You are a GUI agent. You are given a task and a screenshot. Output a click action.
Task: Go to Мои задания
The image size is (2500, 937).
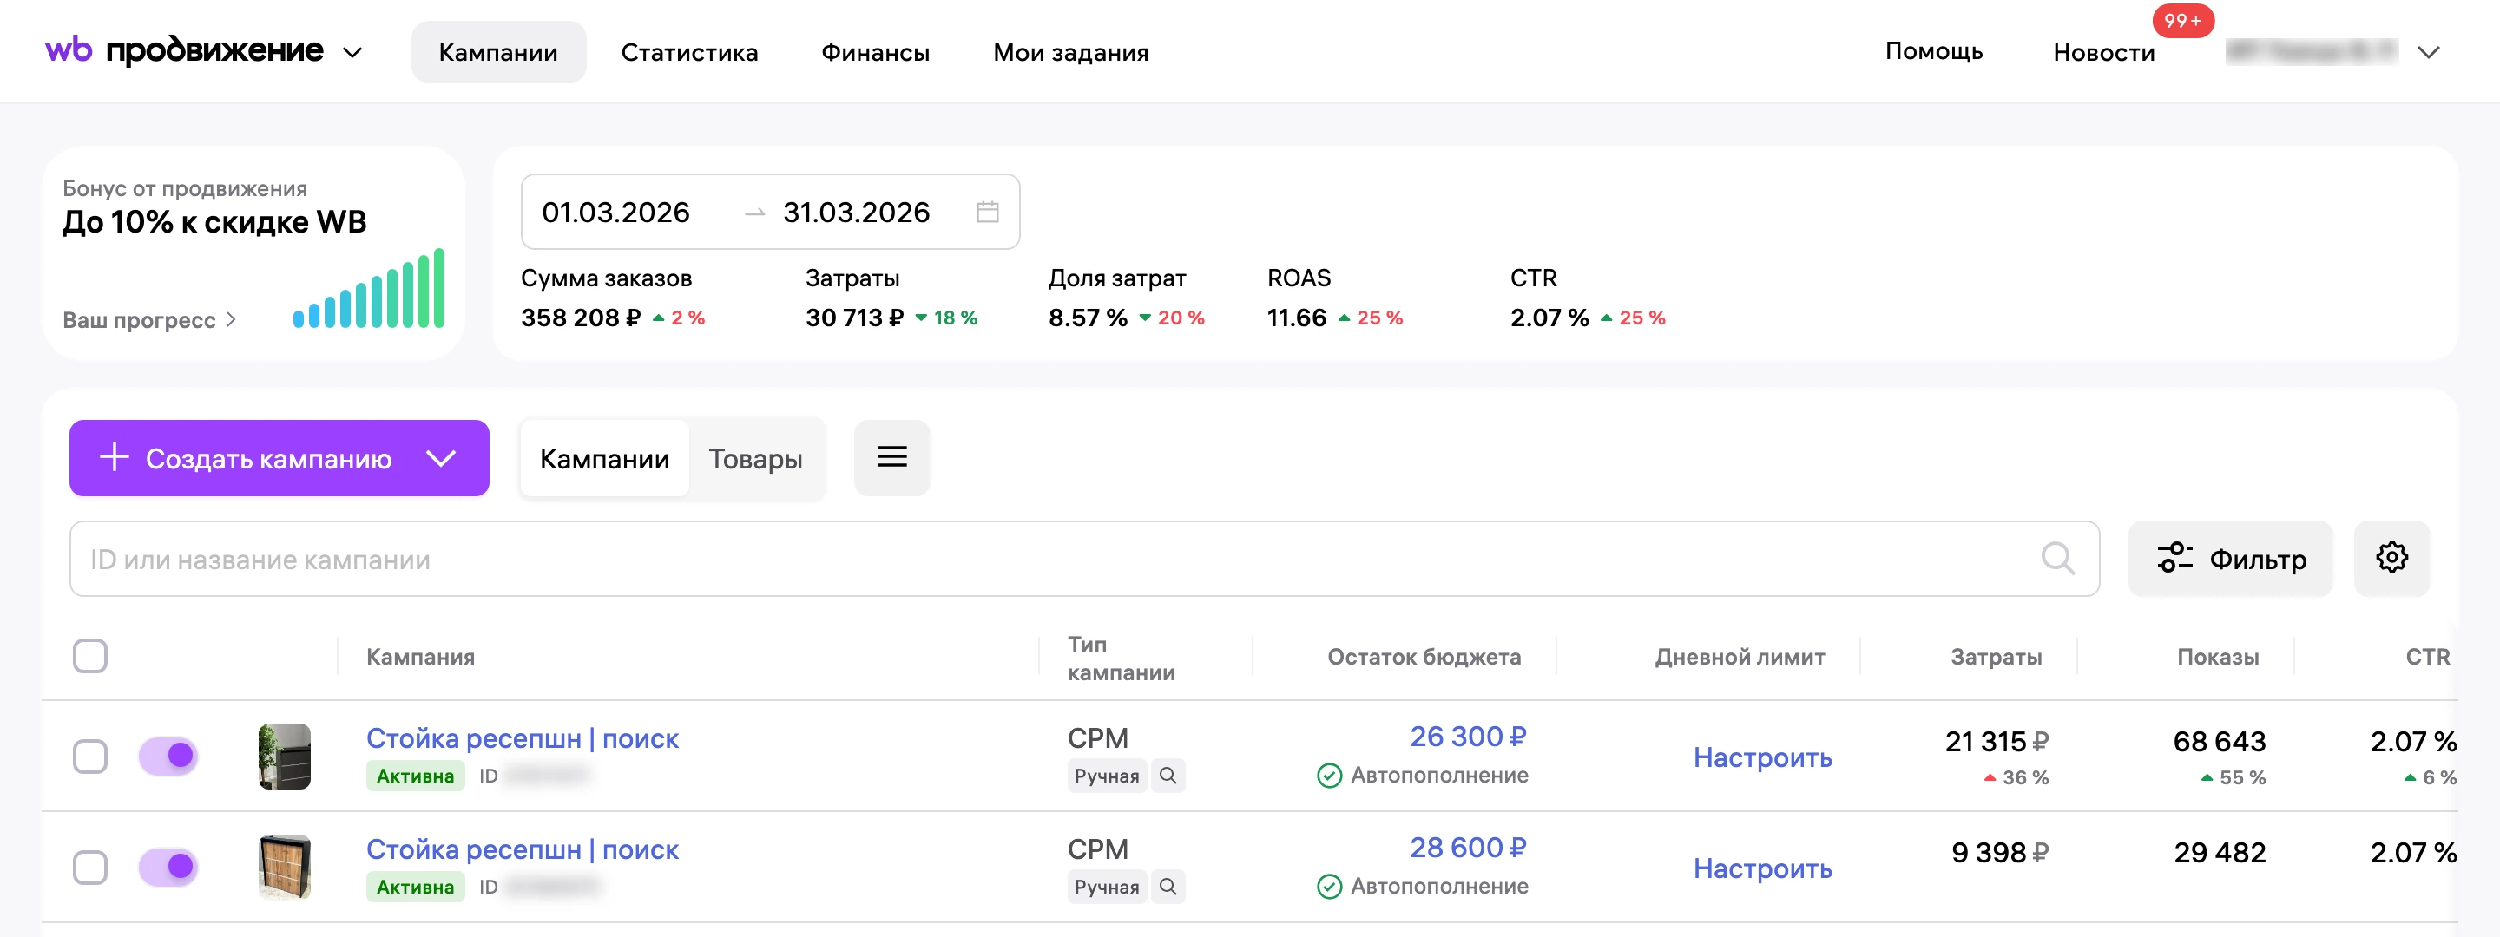[x=1070, y=52]
